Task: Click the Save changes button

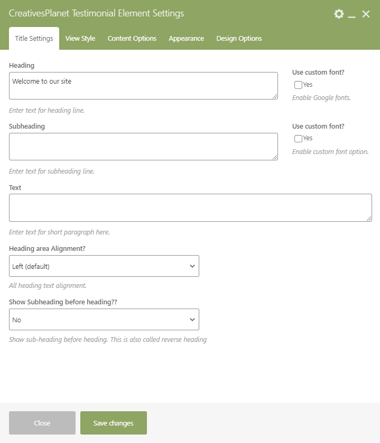Action: tap(114, 423)
